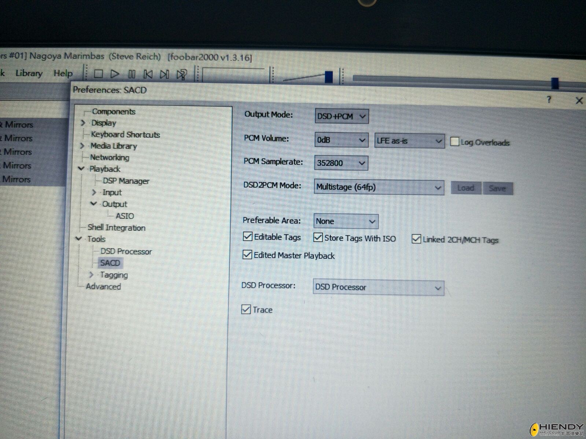Adjust the volume slider handle

(328, 77)
